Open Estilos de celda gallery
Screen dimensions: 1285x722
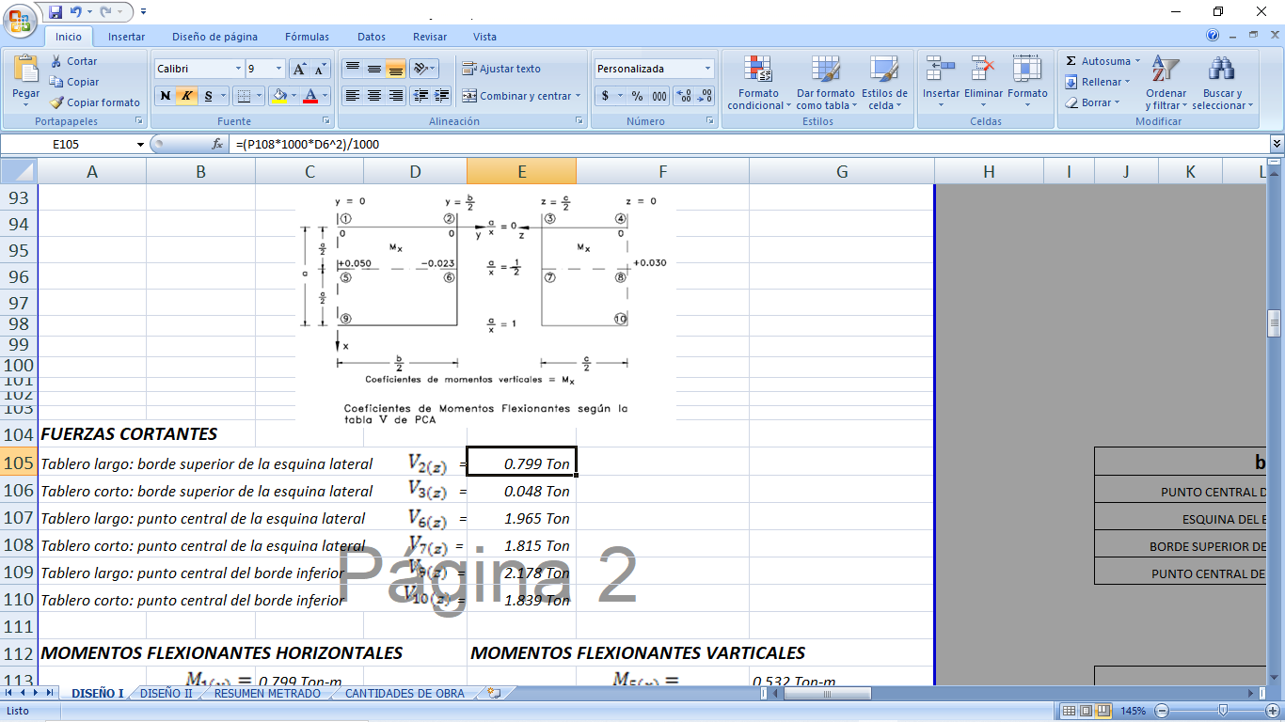coord(884,83)
